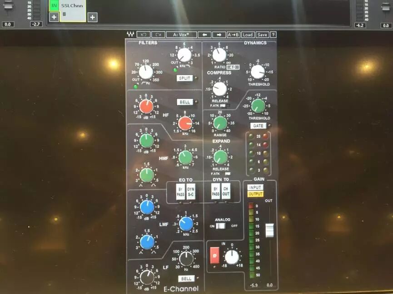
Task: Undo last change with undo arrow
Action: click(144, 34)
